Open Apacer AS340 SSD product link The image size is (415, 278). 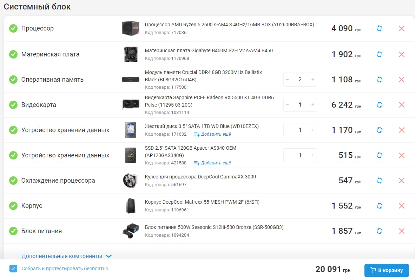click(191, 152)
